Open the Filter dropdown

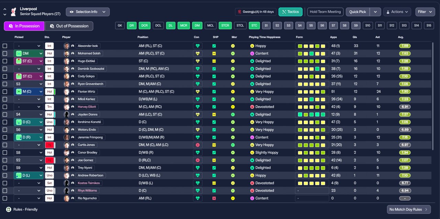[425, 12]
